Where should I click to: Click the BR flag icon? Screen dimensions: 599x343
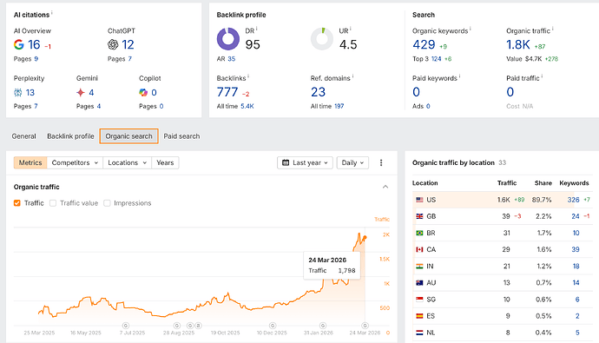tap(419, 233)
